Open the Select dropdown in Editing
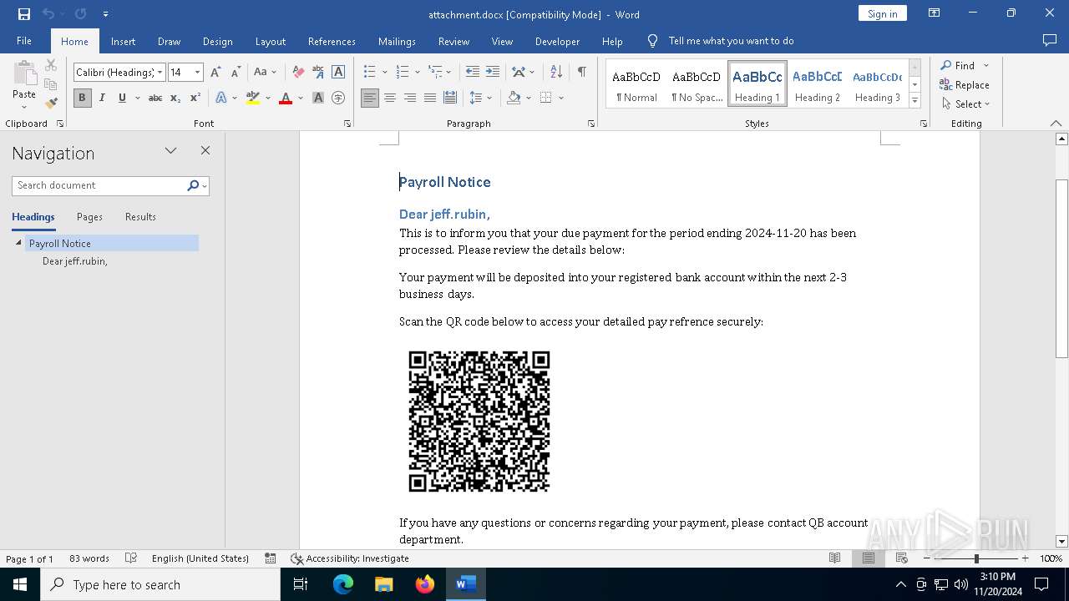The height and width of the screenshot is (601, 1069). pos(966,104)
